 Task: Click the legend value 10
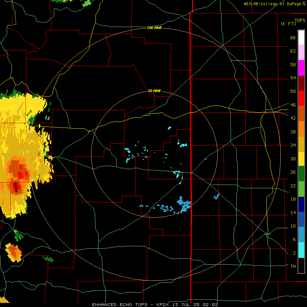293,226
